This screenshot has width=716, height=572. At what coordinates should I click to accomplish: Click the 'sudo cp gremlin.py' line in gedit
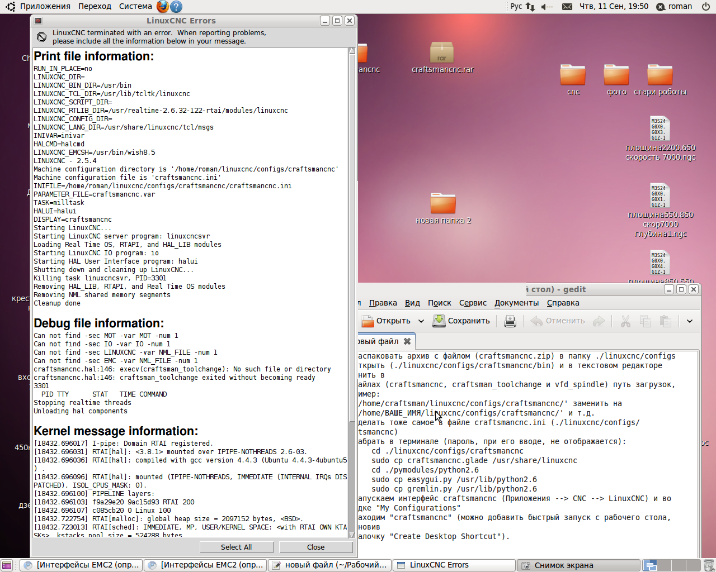454,489
